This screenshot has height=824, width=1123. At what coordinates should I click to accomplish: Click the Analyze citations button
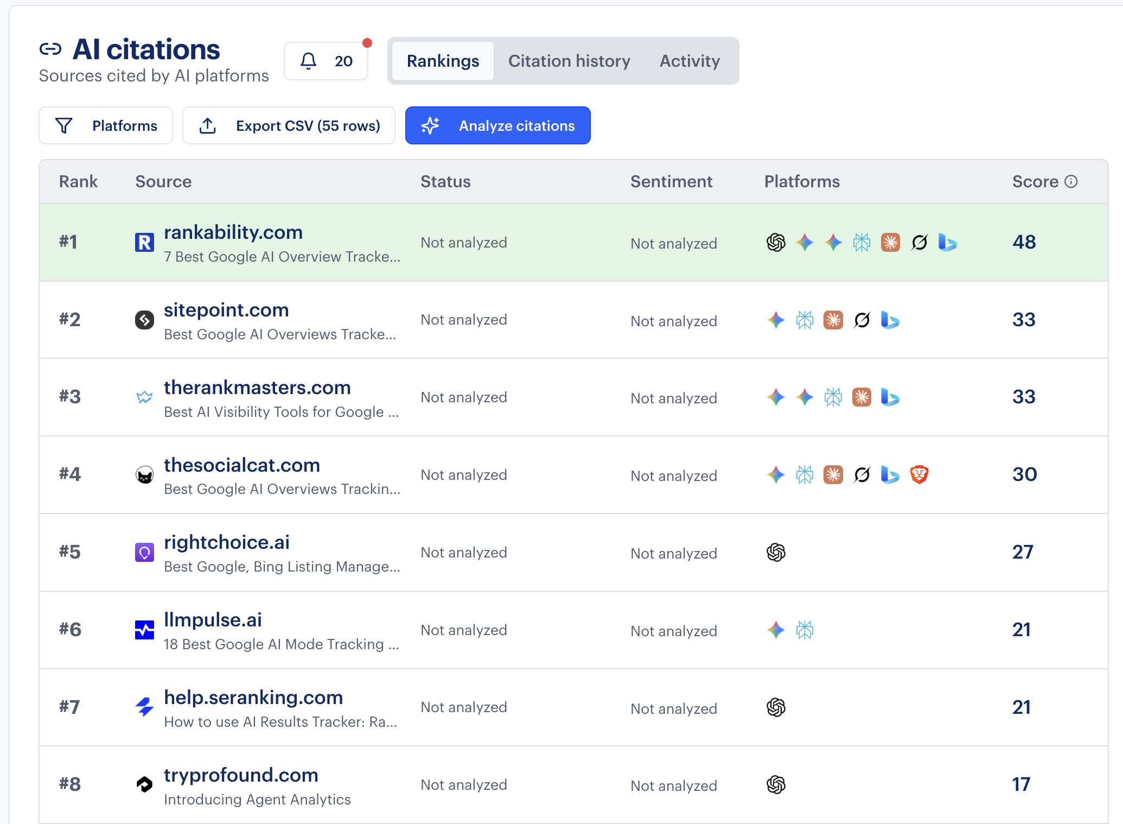pyautogui.click(x=497, y=125)
